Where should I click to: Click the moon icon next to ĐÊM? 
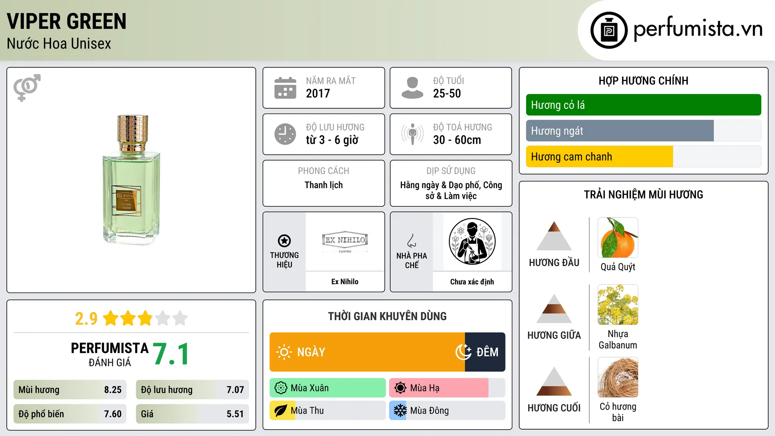tap(463, 352)
